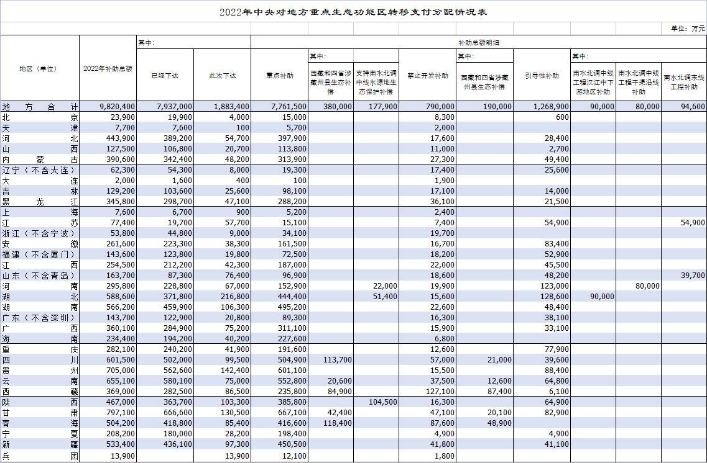Click the 西藏 row label cell
Viewport: 707px width, 463px height.
coord(40,392)
